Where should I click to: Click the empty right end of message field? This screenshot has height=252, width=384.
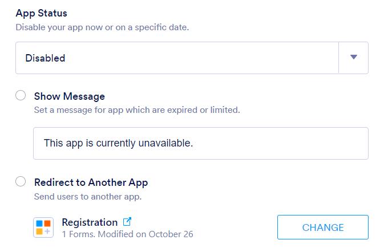click(320, 143)
